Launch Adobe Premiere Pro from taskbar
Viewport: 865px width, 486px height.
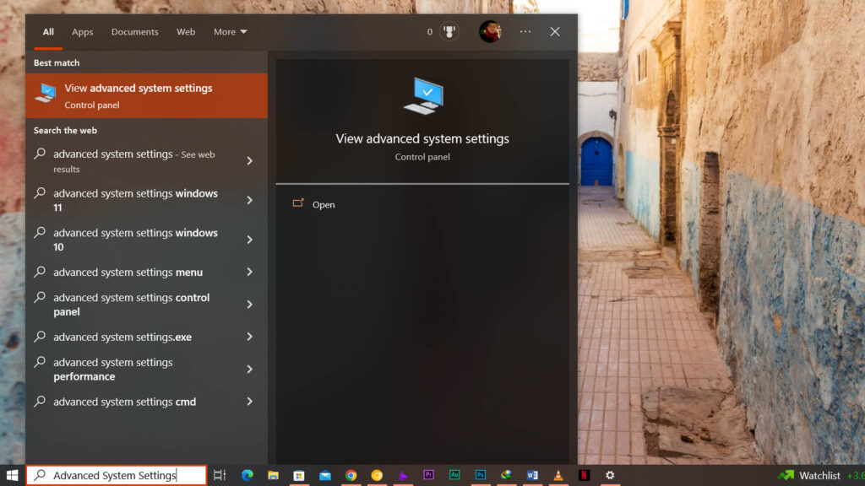pos(428,475)
